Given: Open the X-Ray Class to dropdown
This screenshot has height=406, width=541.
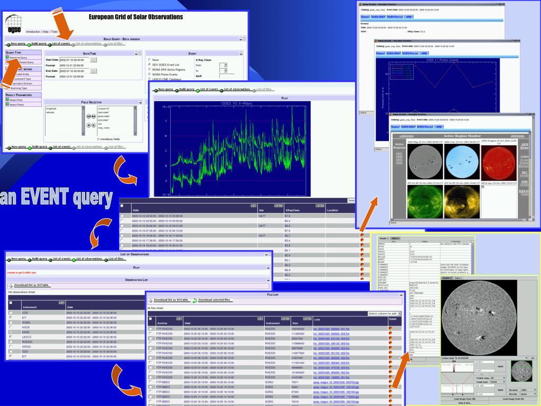Looking at the screenshot, I should [223, 70].
